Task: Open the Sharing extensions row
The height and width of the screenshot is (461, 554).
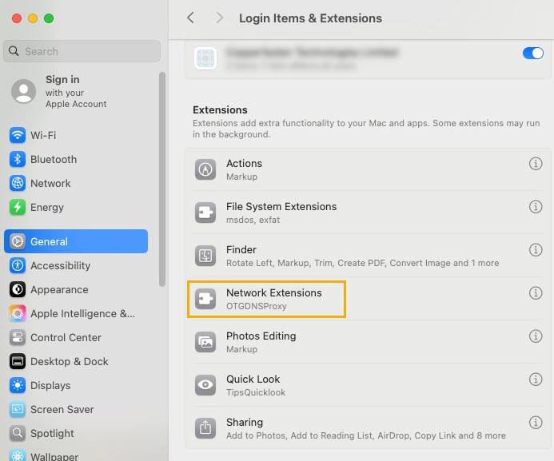Action: (x=360, y=428)
